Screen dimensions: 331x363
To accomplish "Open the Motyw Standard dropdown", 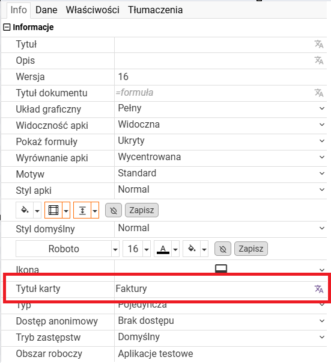I will (220, 173).
